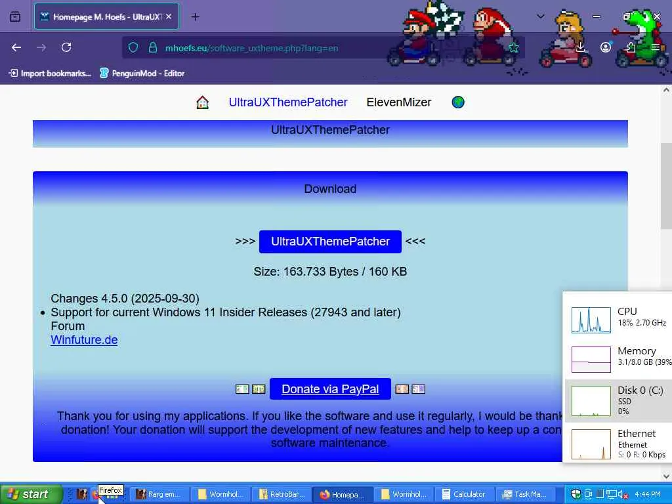Go forward one page
The height and width of the screenshot is (504, 672).
[x=41, y=47]
